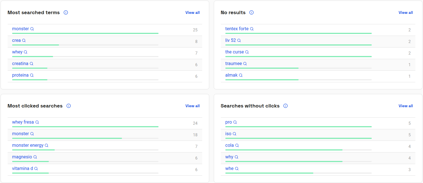Click the magnifier icon beside magnesio
The height and width of the screenshot is (183, 423).
pos(35,157)
